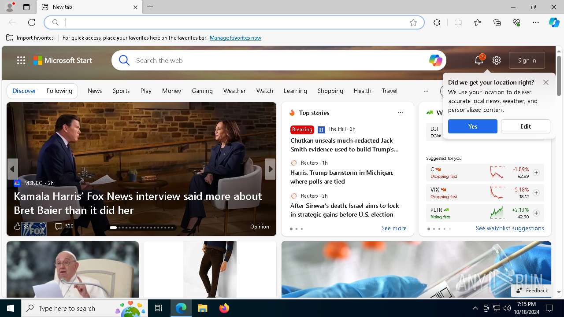This screenshot has height=317, width=564.
Task: Click the browser Refresh button
Action: tap(32, 22)
